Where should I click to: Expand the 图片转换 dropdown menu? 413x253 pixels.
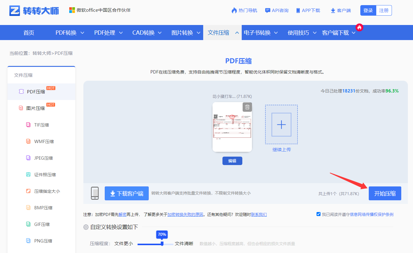pos(198,33)
